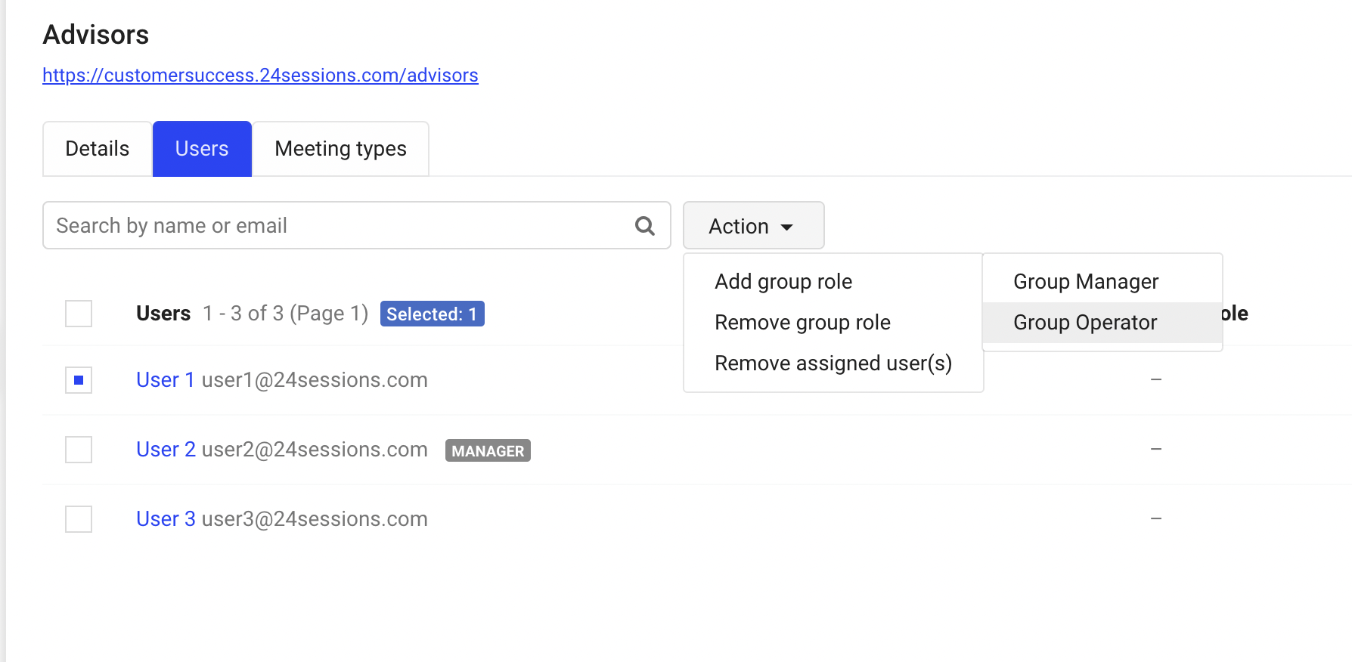
Task: Click the search magnifier icon
Action: coord(644,226)
